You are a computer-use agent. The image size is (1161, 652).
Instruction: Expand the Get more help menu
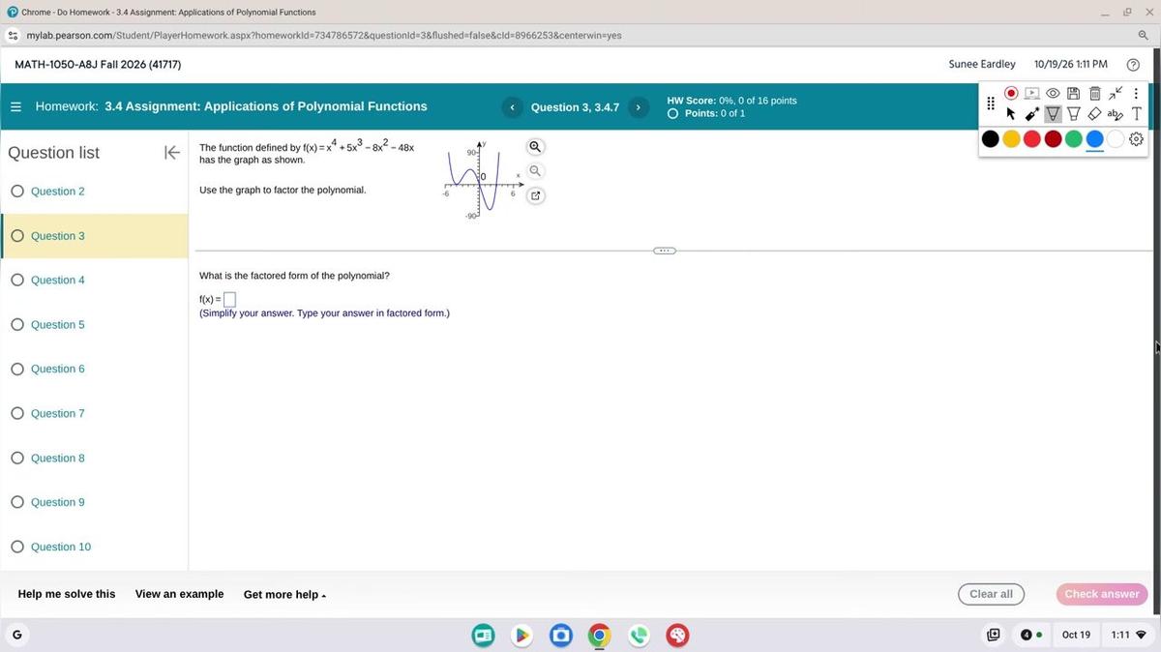click(284, 595)
